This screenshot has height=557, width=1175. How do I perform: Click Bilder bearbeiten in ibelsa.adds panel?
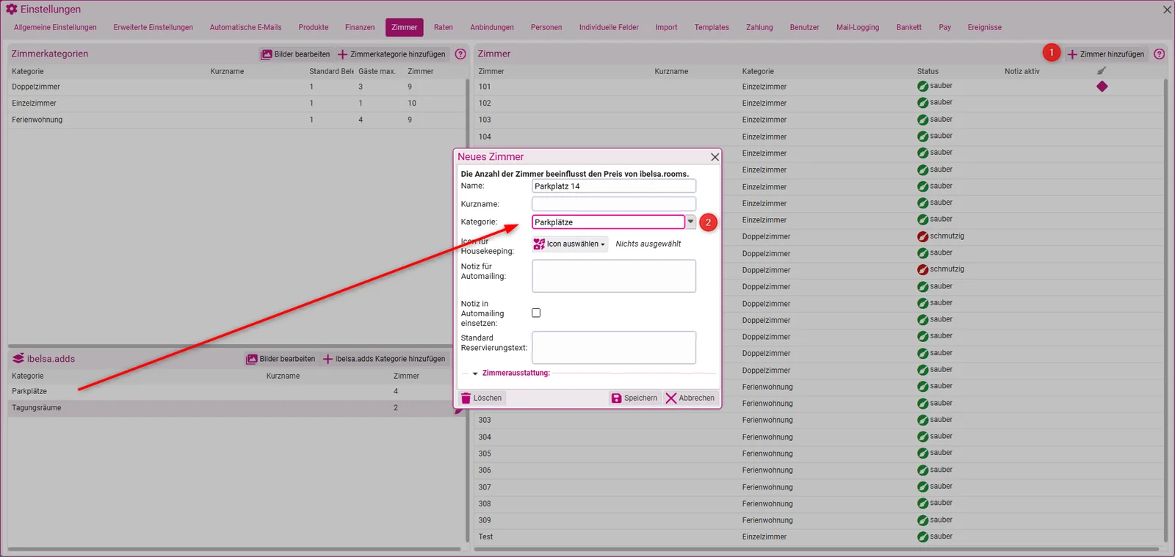click(281, 359)
